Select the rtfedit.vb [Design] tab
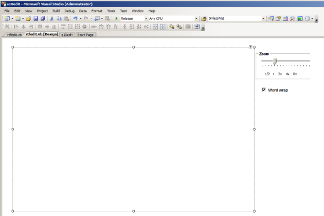This screenshot has width=324, height=216. [42, 34]
